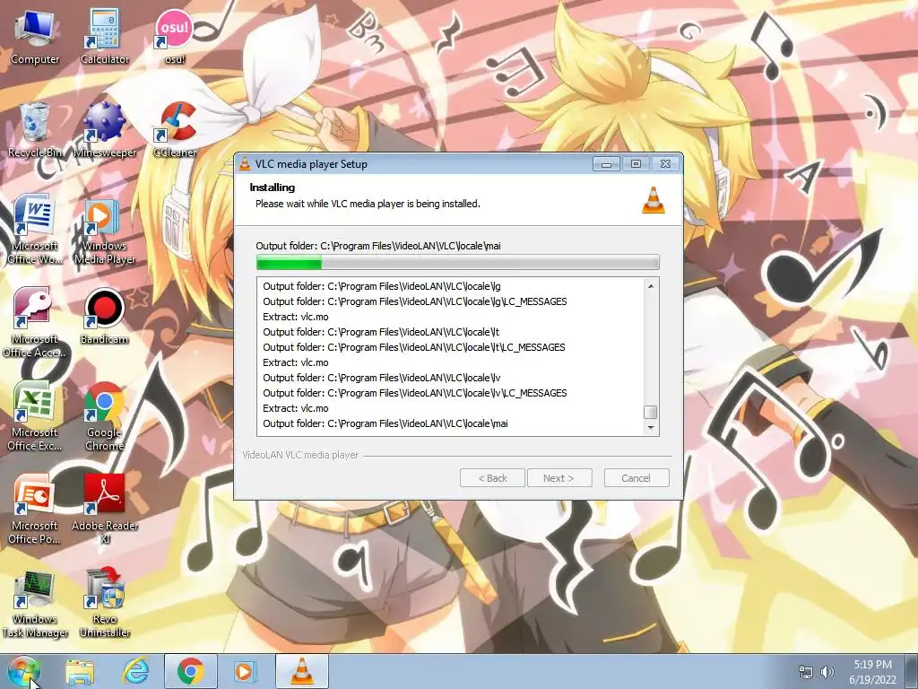Open the Microsoft Office Word shortcut
918x689 pixels.
pos(35,230)
